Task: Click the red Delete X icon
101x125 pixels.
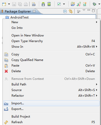Action: pyautogui.click(x=6, y=71)
